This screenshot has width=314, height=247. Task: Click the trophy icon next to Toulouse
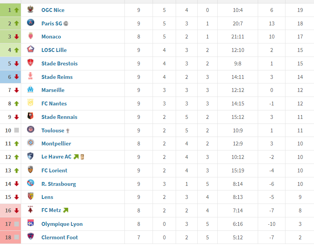68,130
